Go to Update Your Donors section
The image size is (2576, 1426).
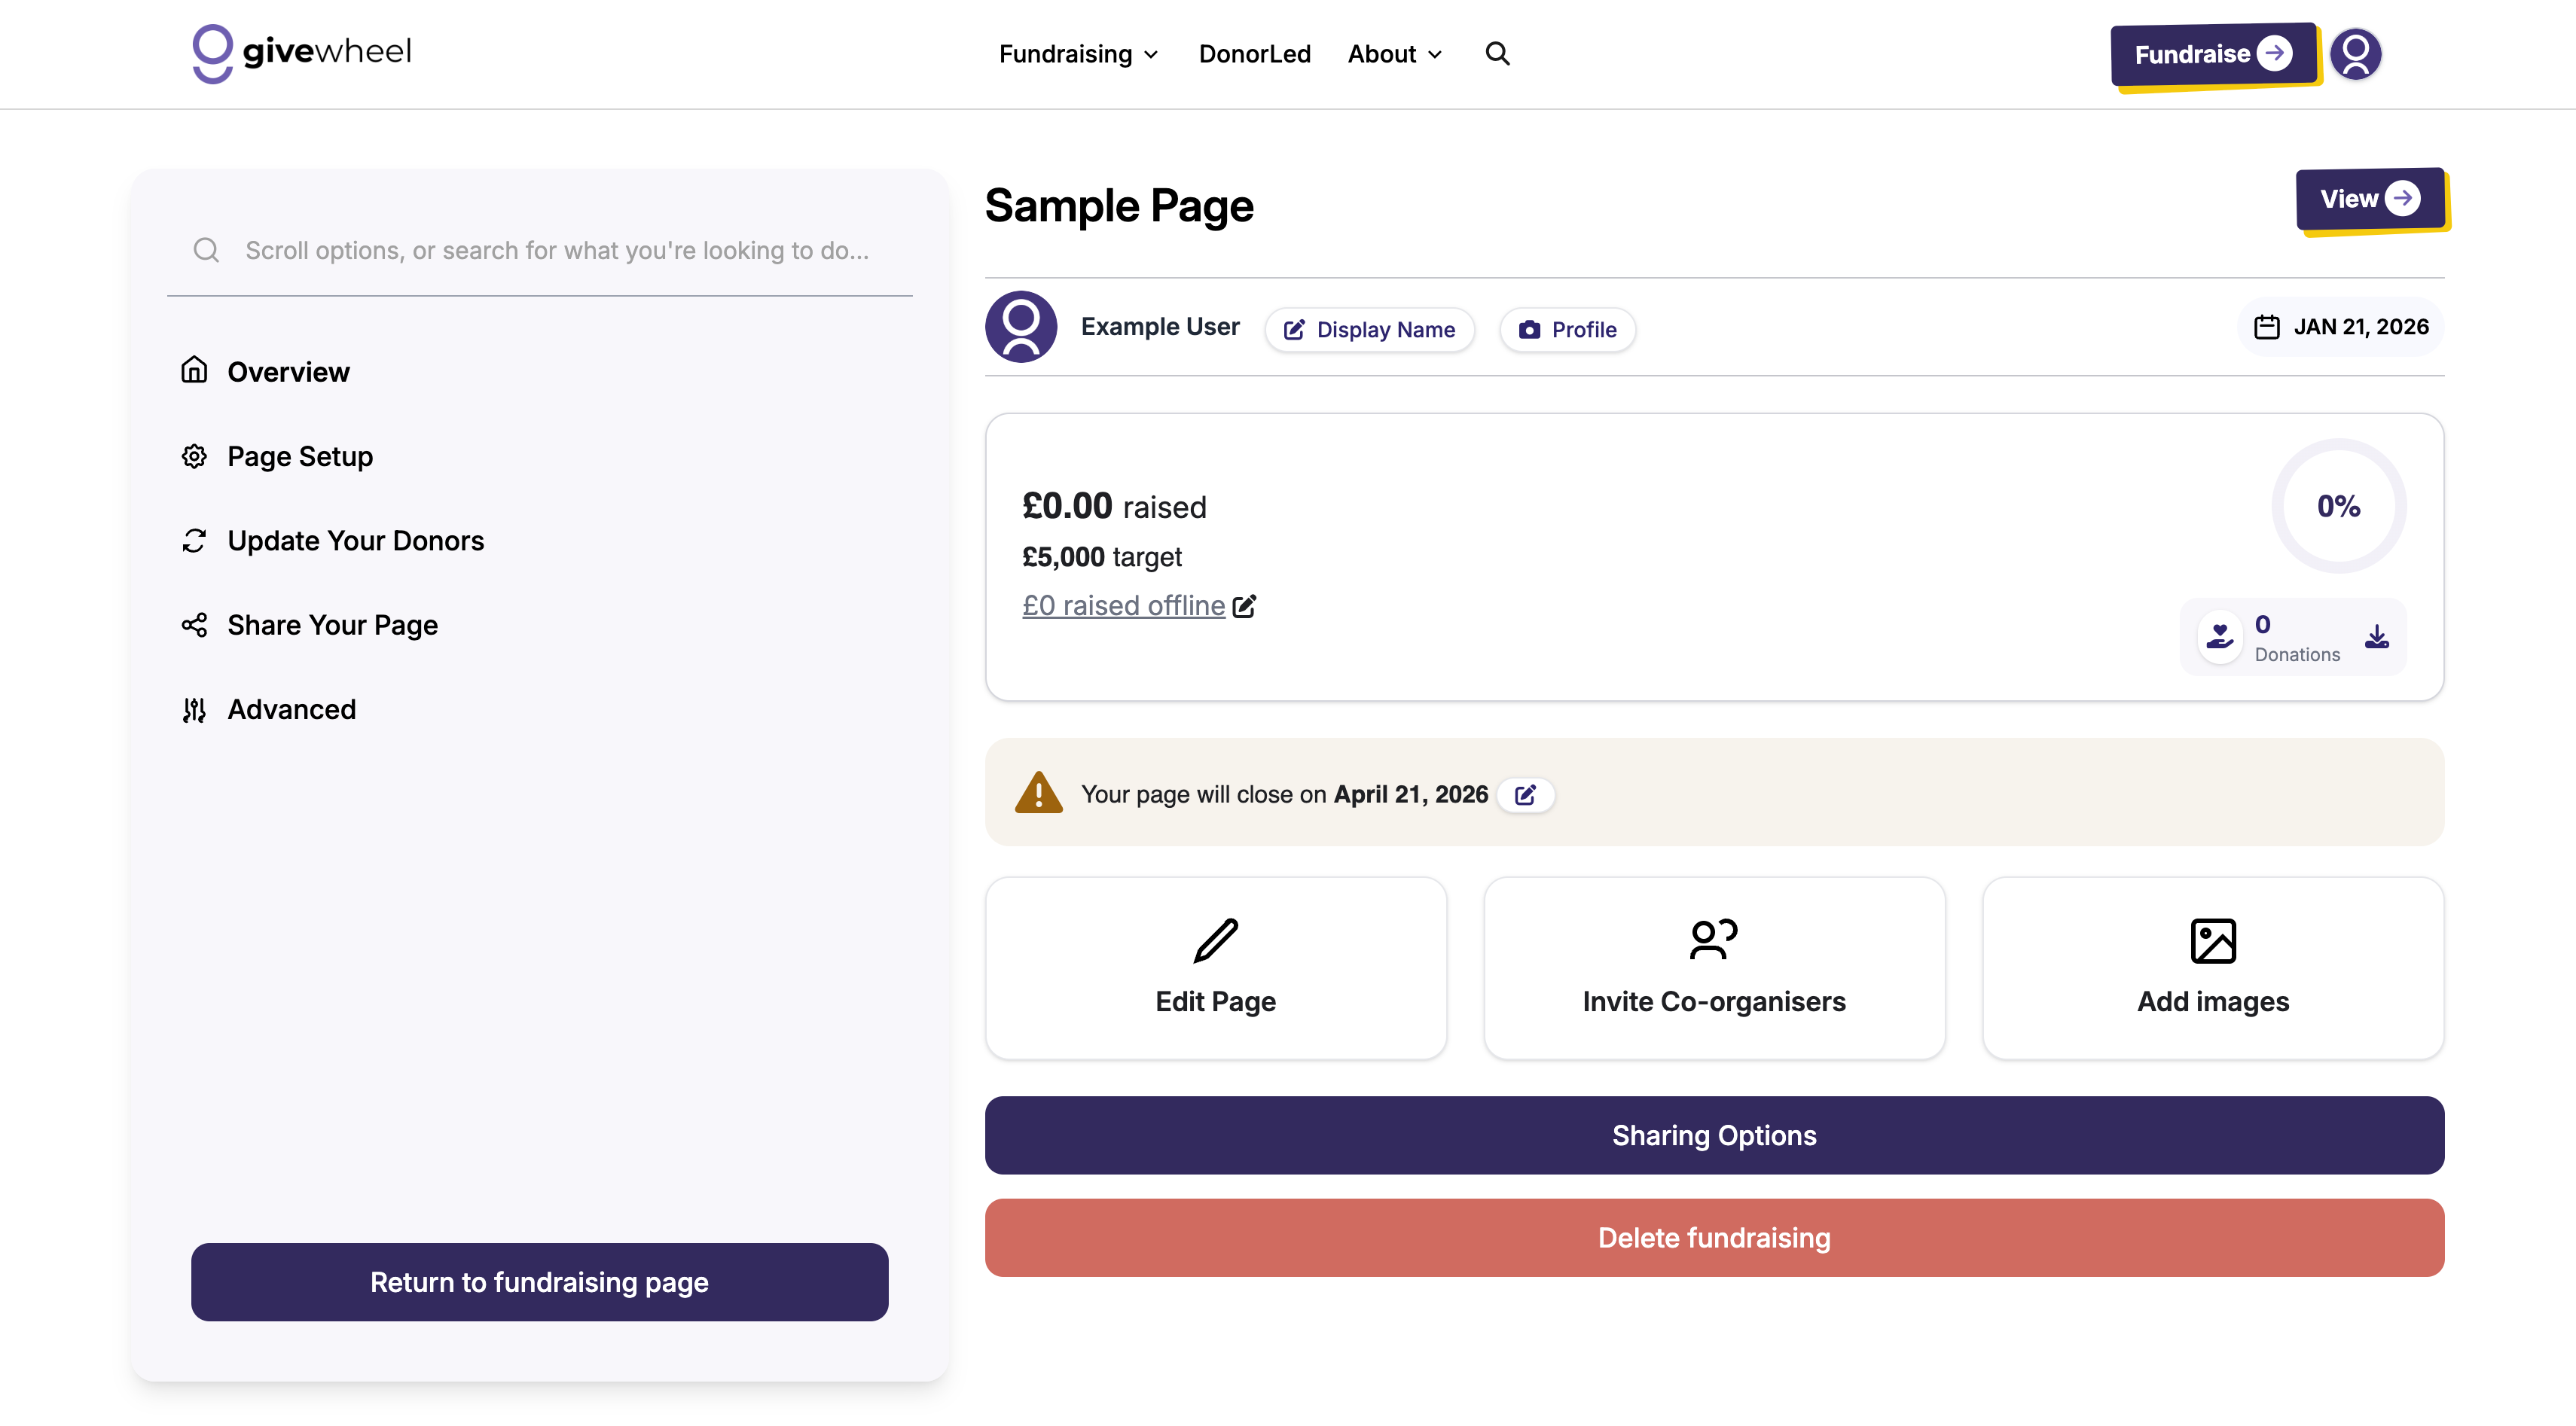click(x=355, y=541)
